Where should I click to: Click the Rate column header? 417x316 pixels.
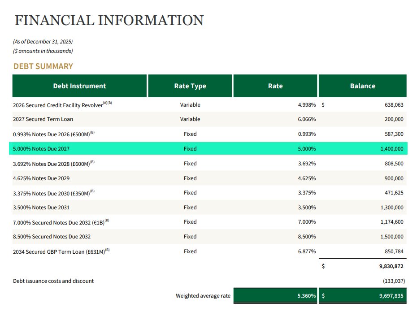(275, 86)
